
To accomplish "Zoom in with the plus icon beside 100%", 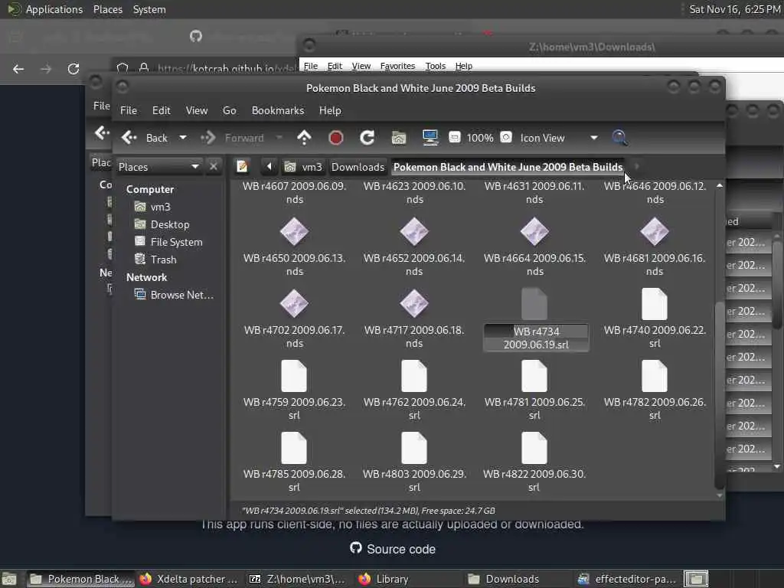I will [506, 138].
